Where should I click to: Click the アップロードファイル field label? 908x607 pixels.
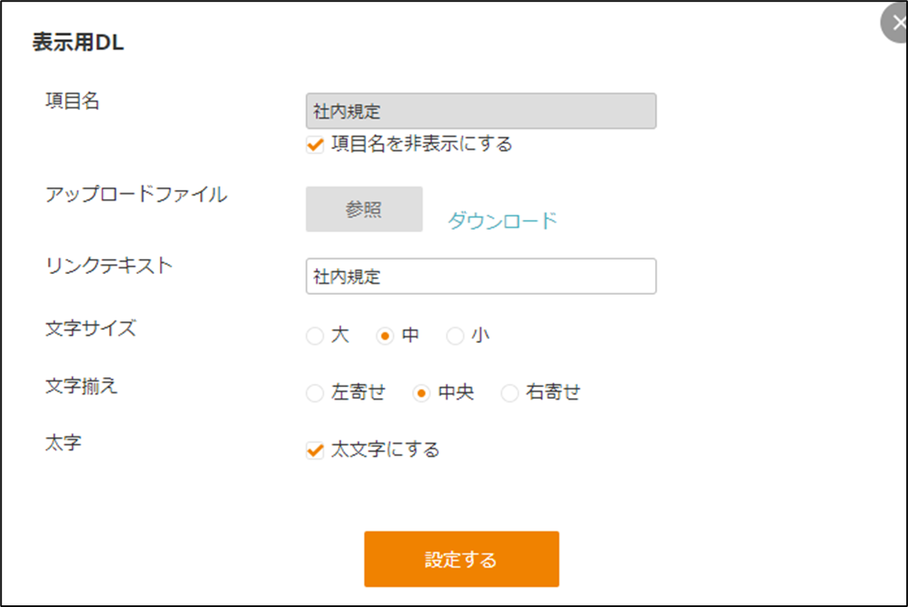136,194
